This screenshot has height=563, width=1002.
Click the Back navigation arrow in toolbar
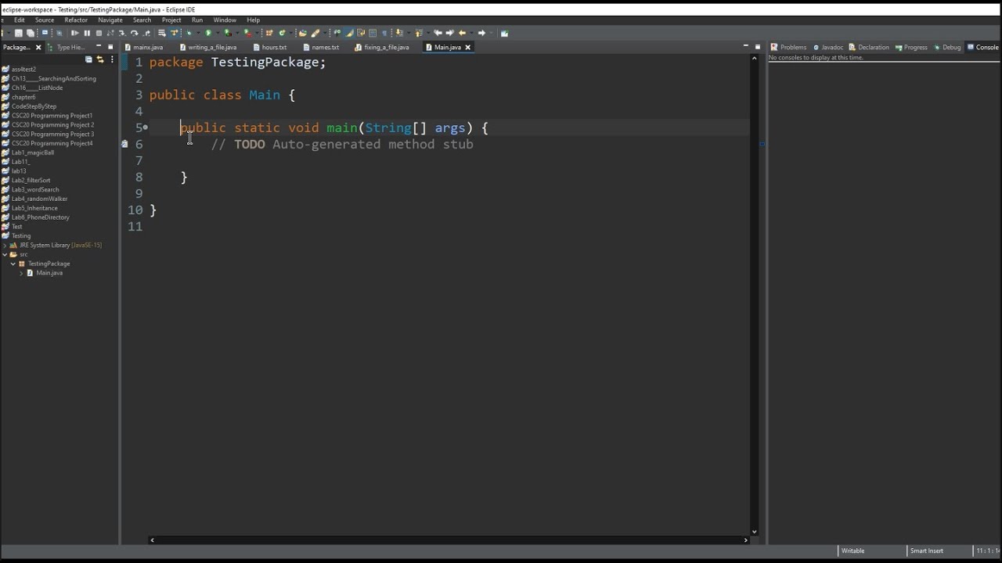click(462, 33)
